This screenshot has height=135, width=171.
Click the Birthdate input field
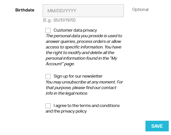point(83,11)
